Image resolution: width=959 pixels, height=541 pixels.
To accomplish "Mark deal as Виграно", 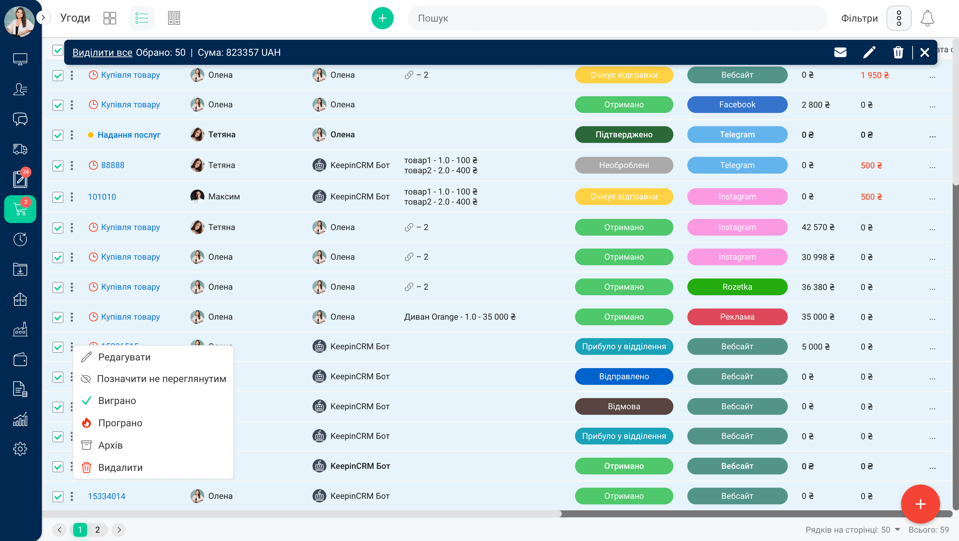I will (153, 401).
